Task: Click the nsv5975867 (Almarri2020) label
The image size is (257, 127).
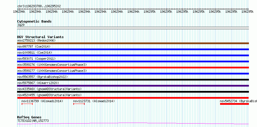Action: pyautogui.click(x=38, y=83)
